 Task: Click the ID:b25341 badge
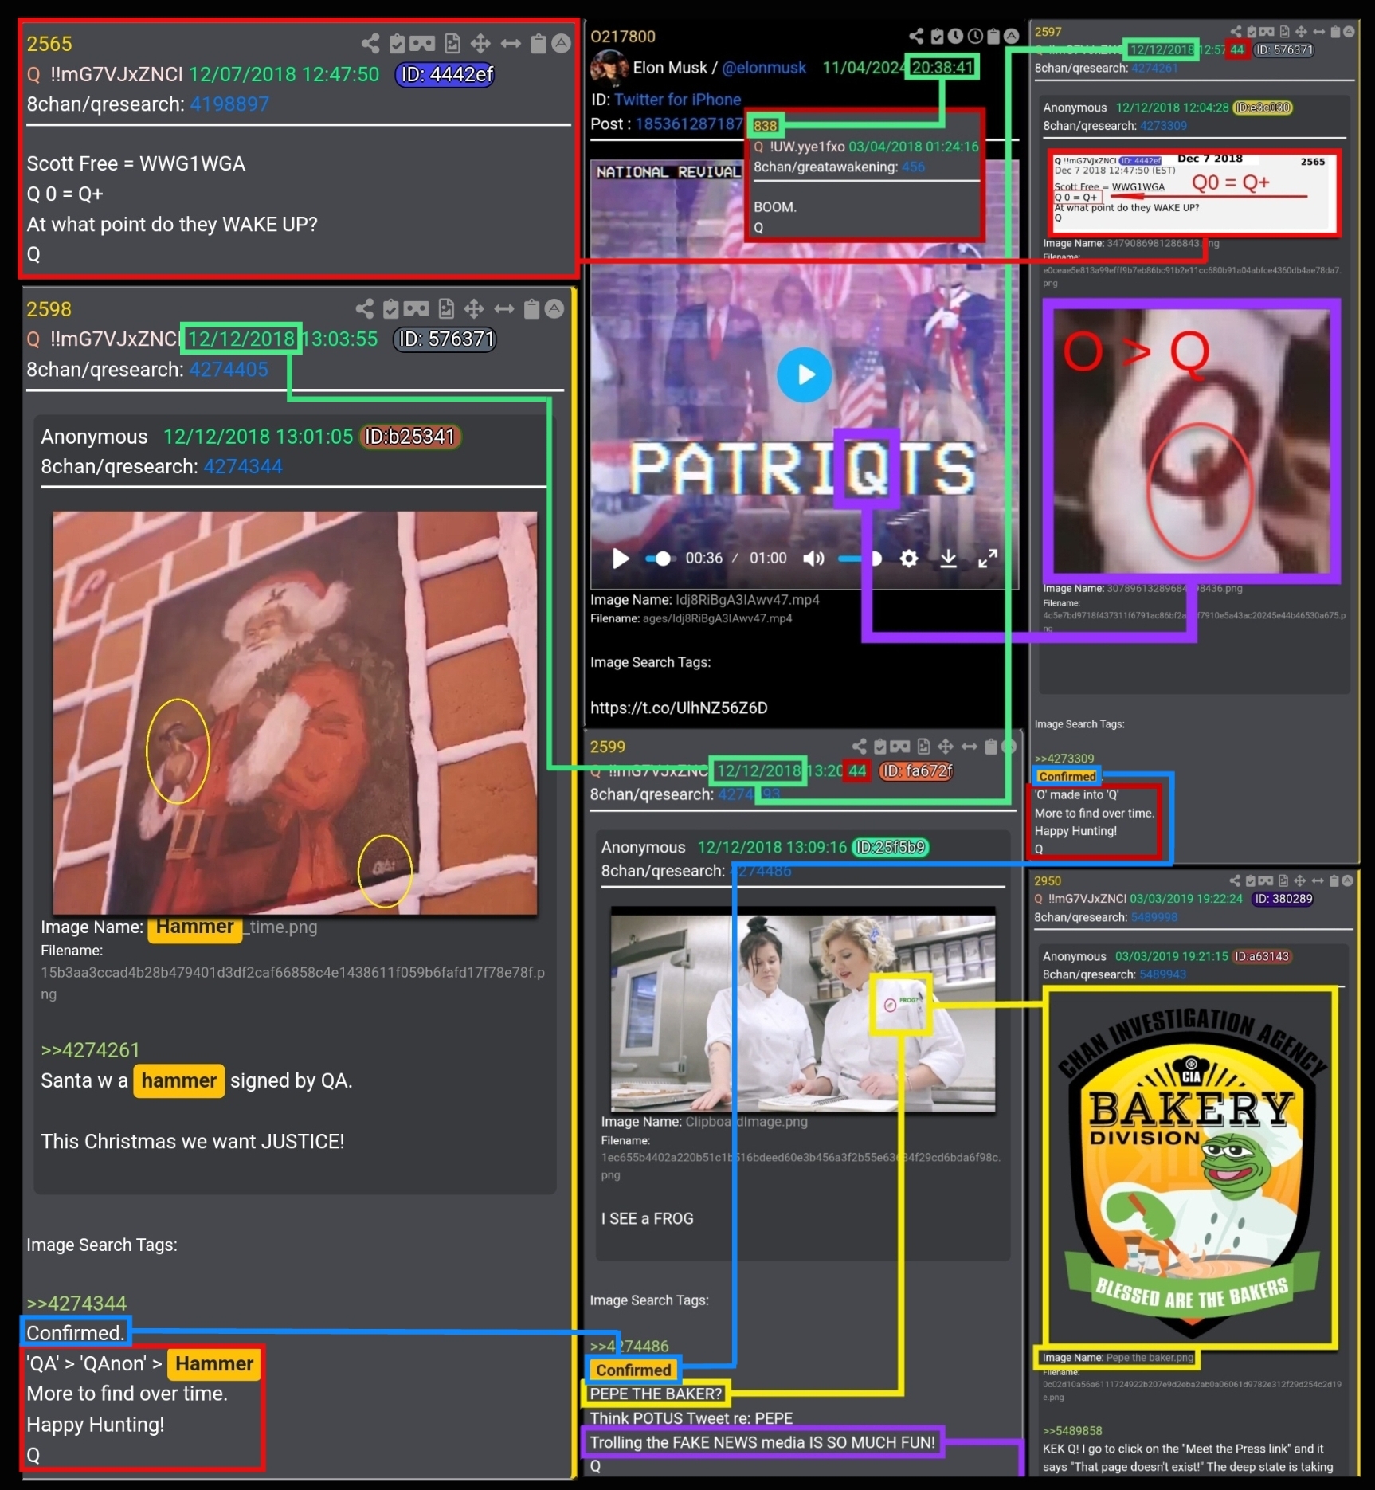[410, 437]
